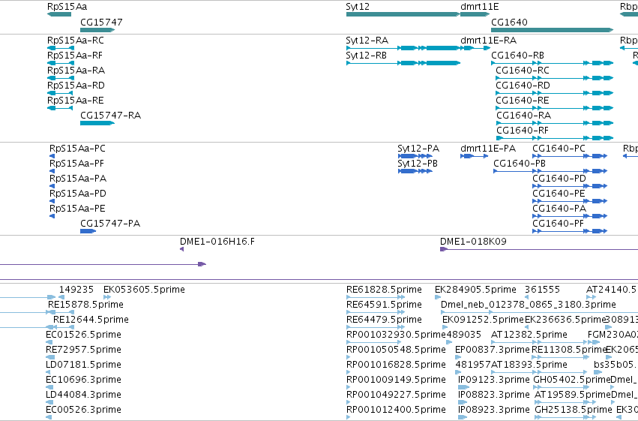Click the Syt12-PA protein glyph
Viewport: 638px width, 421px height.
(x=415, y=156)
